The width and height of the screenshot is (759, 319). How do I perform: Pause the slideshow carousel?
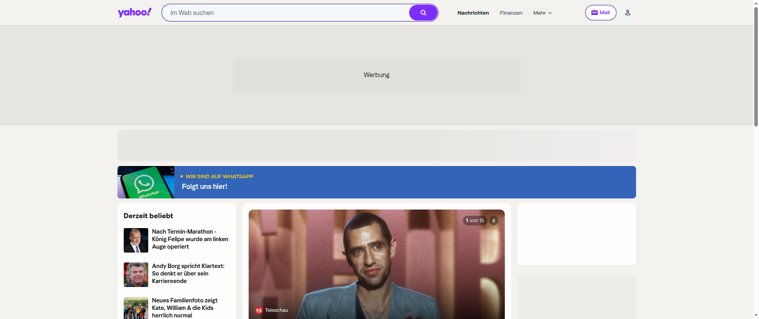coord(493,221)
